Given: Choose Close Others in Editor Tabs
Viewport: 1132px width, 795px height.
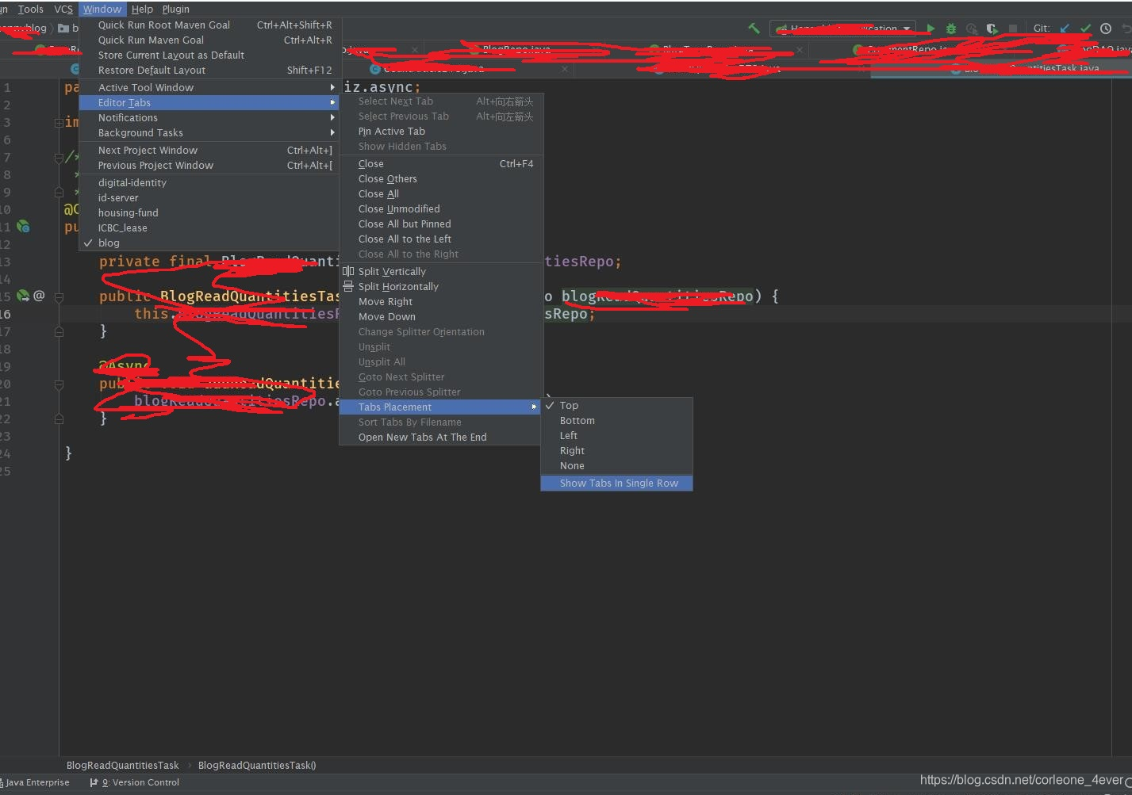Looking at the screenshot, I should pyautogui.click(x=441, y=178).
